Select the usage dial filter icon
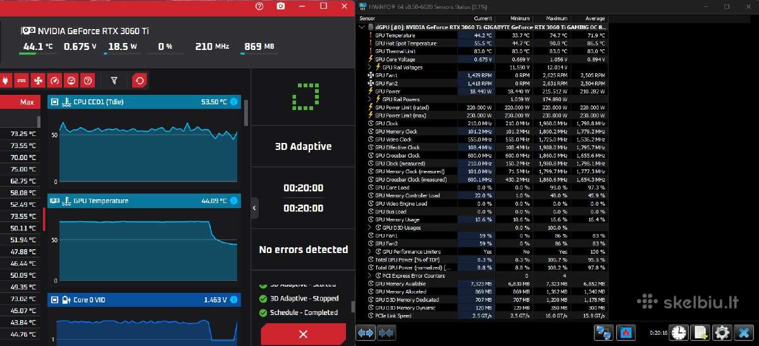The width and height of the screenshot is (759, 346). pyautogui.click(x=71, y=80)
